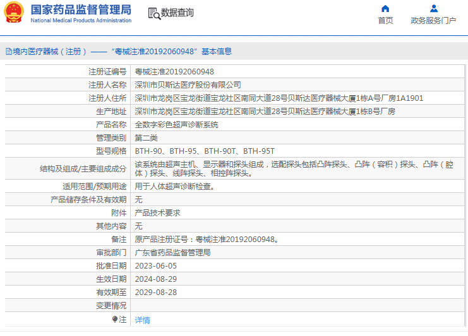Viewport: 468px width, 336px height.
Task: Go to 首页 text link
Action: pyautogui.click(x=385, y=21)
